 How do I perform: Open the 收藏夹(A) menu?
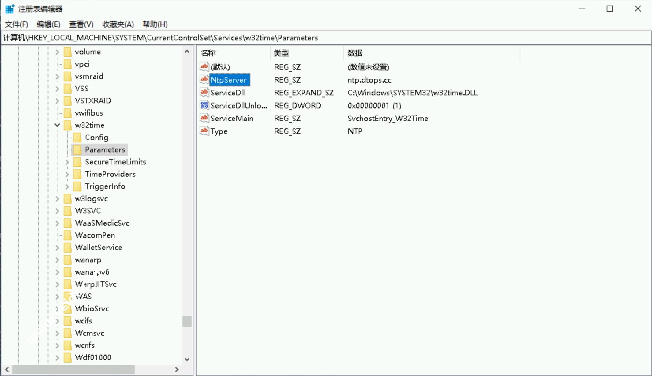118,24
